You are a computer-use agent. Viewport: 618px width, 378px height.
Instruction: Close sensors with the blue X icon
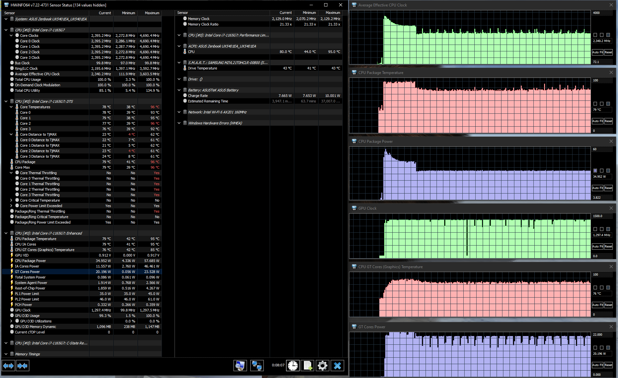[x=337, y=366]
